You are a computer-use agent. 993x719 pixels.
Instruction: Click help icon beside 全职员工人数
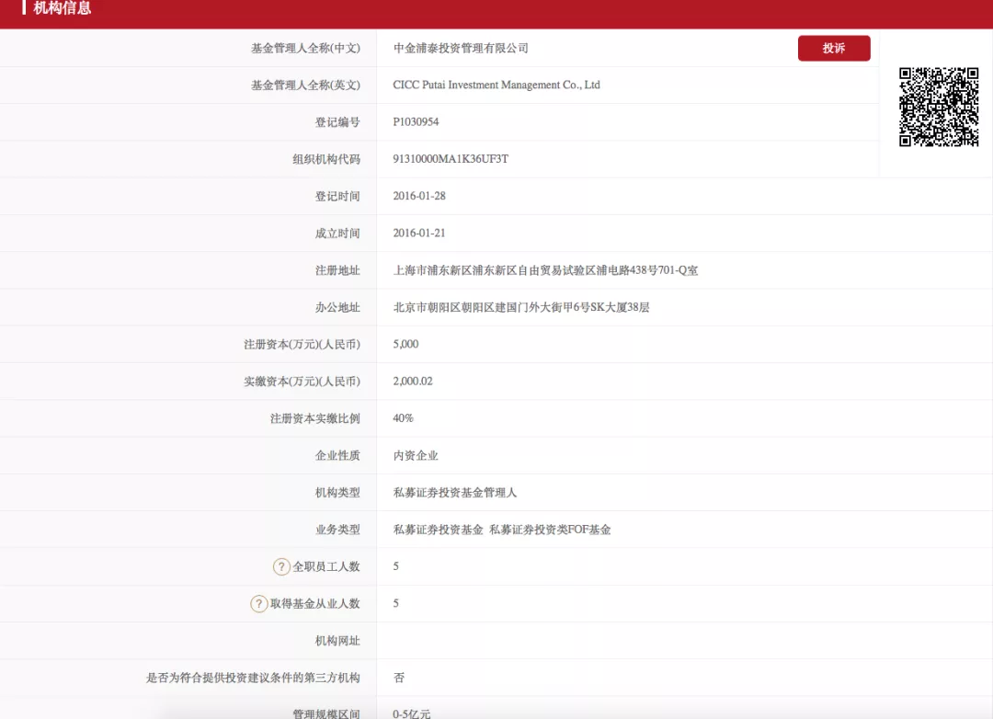[281, 566]
